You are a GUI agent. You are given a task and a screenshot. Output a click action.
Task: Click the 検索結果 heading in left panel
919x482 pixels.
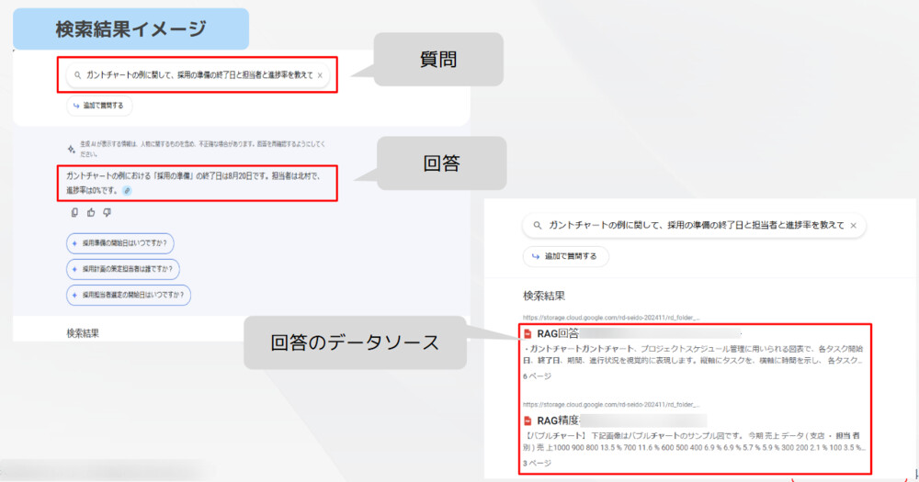click(83, 333)
